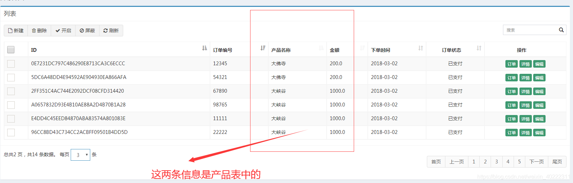Screen dimensions: 573x183
Task: Open 订单 for order 67890
Action: click(512, 91)
